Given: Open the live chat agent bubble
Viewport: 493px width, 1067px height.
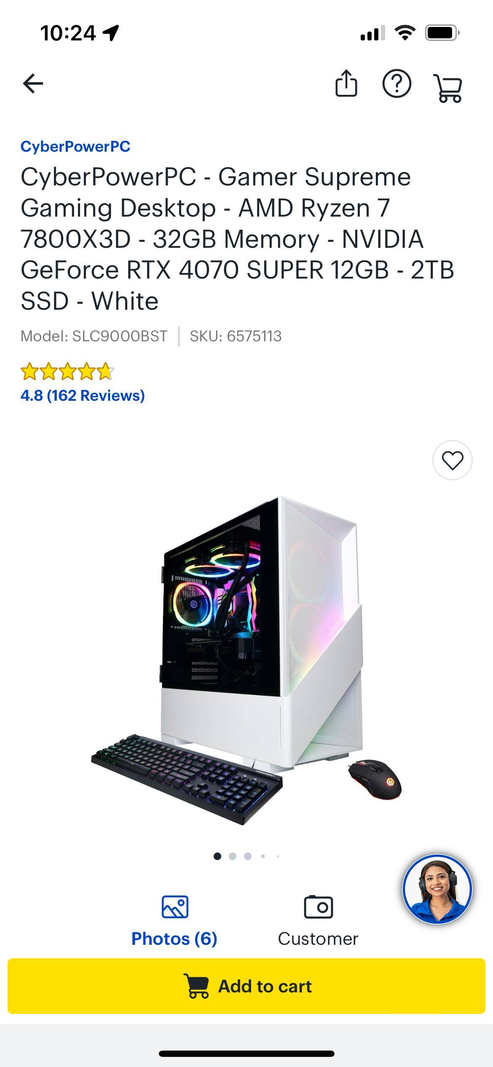Looking at the screenshot, I should click(x=437, y=889).
